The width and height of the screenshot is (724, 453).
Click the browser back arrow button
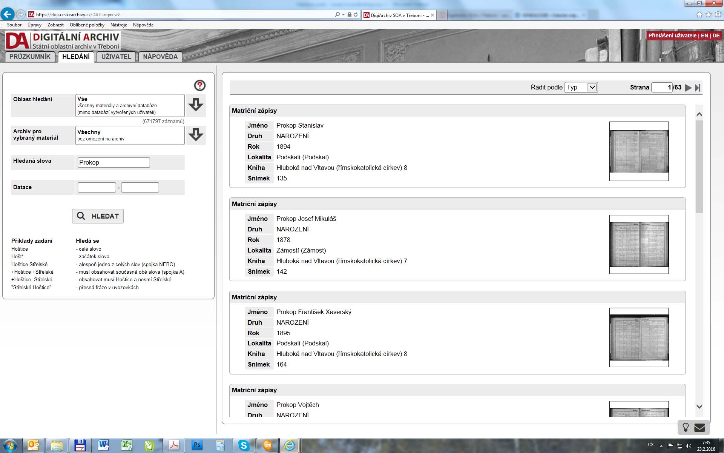click(x=8, y=14)
